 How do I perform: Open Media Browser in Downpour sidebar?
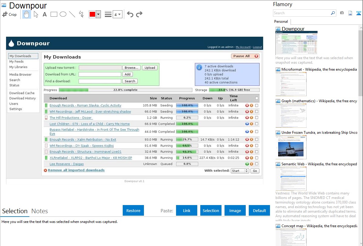pos(20,74)
